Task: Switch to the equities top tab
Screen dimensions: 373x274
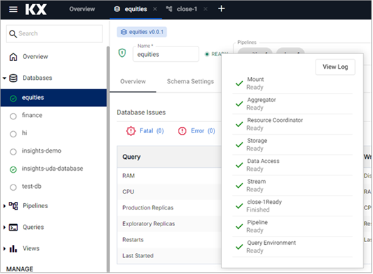Action: 136,9
